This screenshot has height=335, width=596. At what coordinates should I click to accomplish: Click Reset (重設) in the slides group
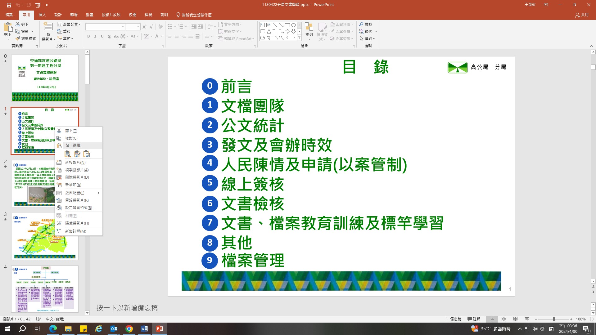[x=64, y=31]
